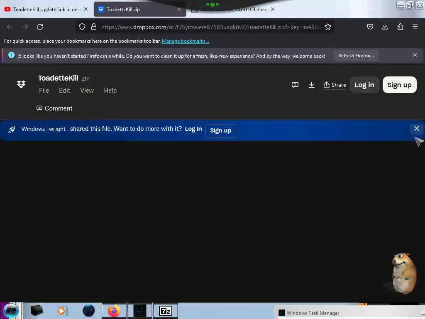Click the Firefox taskbar icon
425x319 pixels.
114,311
